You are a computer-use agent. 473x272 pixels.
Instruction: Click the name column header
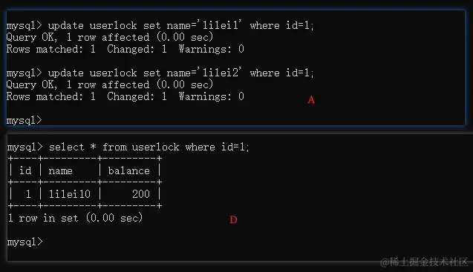click(x=61, y=170)
